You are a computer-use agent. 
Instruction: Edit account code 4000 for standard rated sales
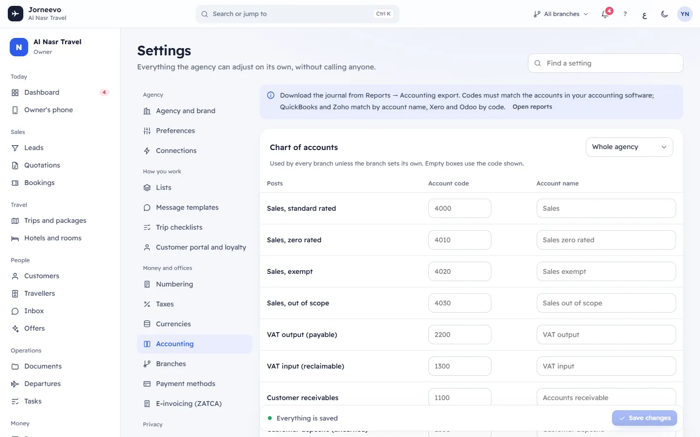click(459, 208)
